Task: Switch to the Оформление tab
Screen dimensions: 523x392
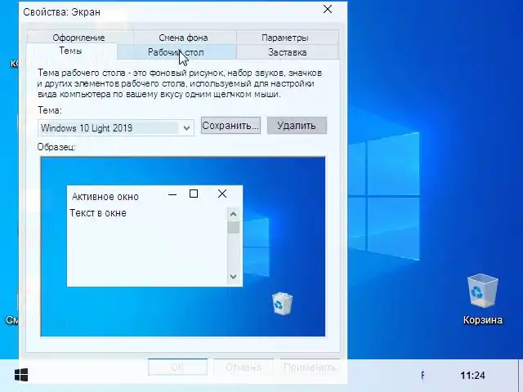Action: pos(78,38)
